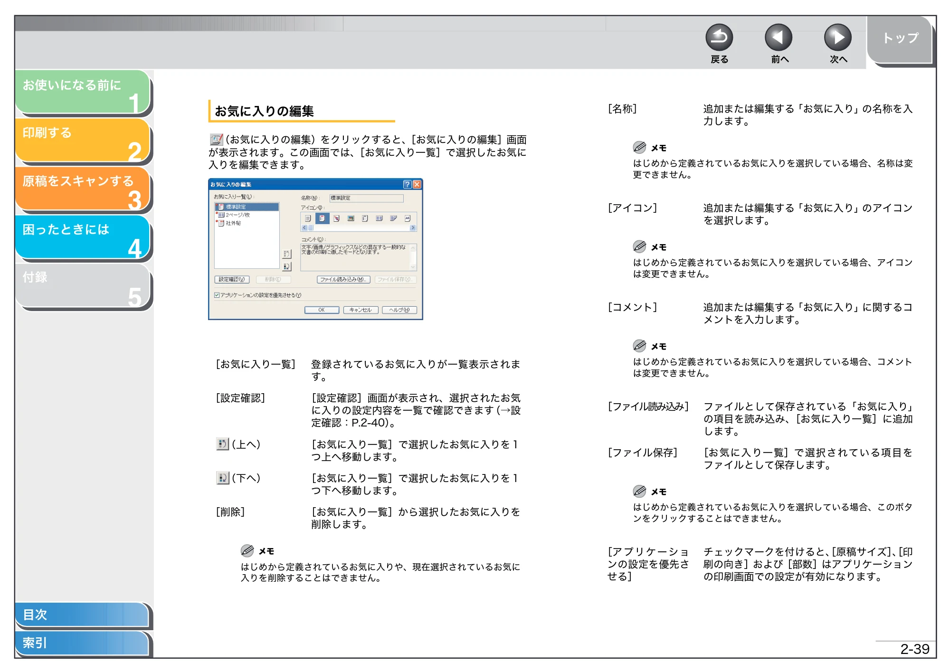Choose the third icon with red graphic
950x672 pixels.
click(336, 218)
